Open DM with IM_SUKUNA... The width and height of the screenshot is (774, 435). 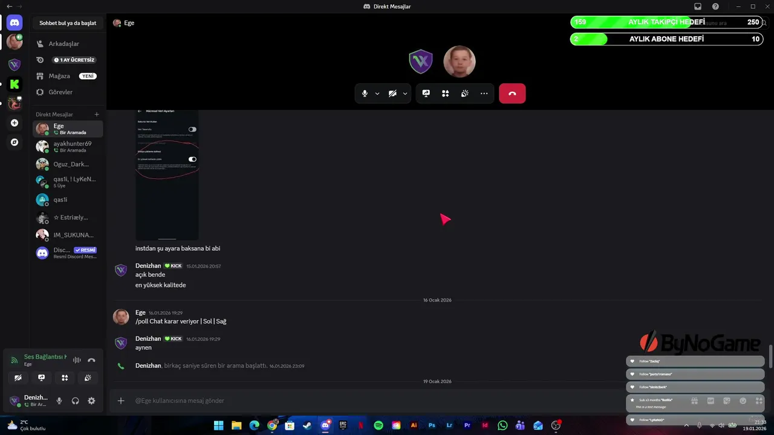click(68, 235)
